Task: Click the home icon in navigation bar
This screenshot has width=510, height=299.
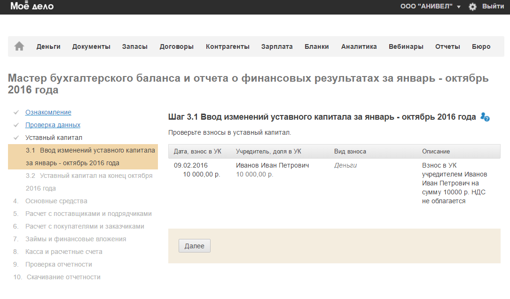Action: pyautogui.click(x=19, y=46)
